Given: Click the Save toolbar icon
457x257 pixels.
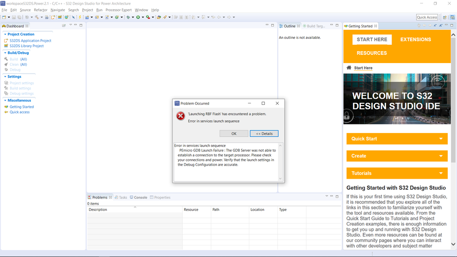Looking at the screenshot, I should pos(14,17).
